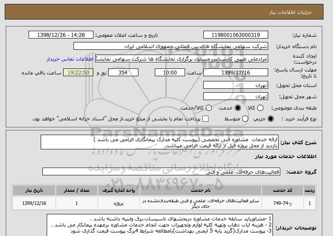Click the unit cell پروژه
This screenshot has width=333, height=236.
coord(119,203)
